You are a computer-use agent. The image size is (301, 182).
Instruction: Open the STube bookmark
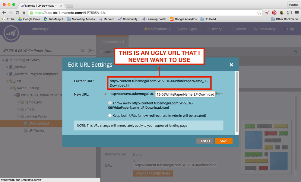coord(8,19)
